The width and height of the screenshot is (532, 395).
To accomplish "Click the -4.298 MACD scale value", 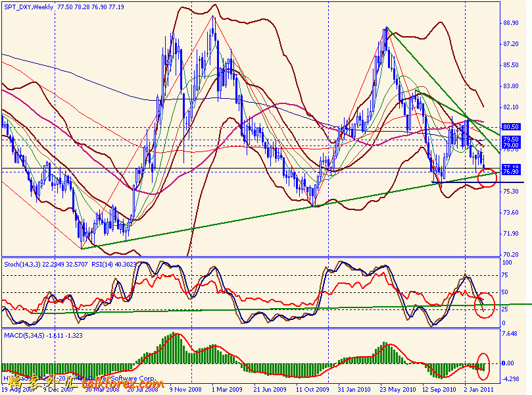I will pyautogui.click(x=510, y=379).
